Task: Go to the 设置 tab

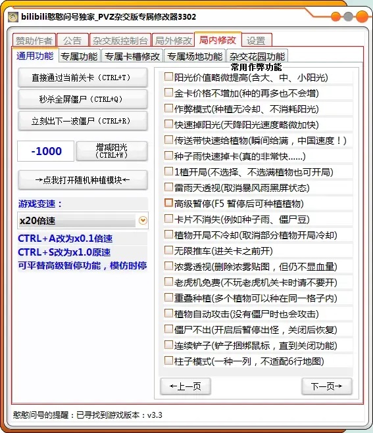Action: pos(257,40)
